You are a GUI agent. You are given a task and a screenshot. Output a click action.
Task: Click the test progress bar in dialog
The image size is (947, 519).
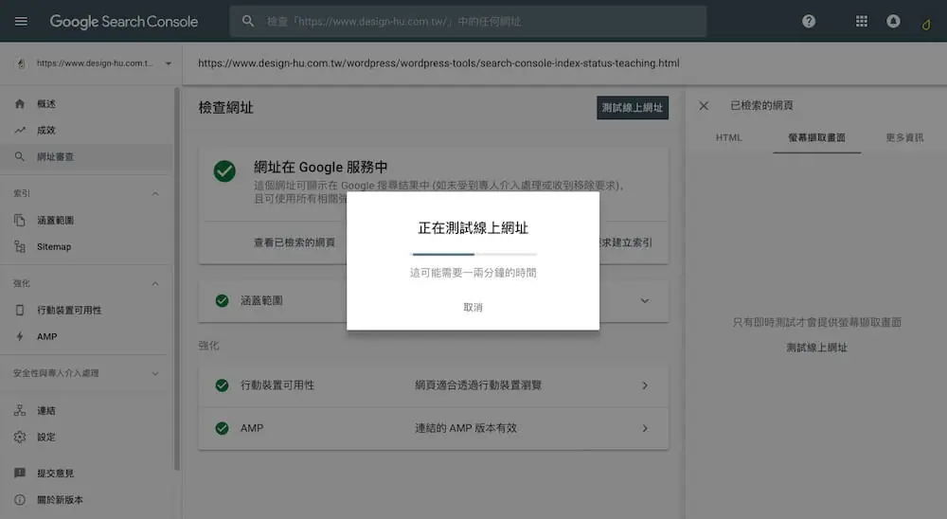pyautogui.click(x=473, y=255)
